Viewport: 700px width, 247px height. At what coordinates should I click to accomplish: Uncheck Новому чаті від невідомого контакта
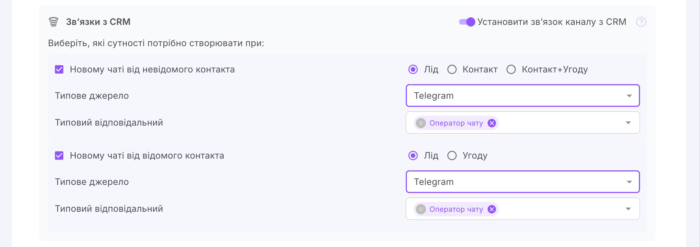[59, 69]
